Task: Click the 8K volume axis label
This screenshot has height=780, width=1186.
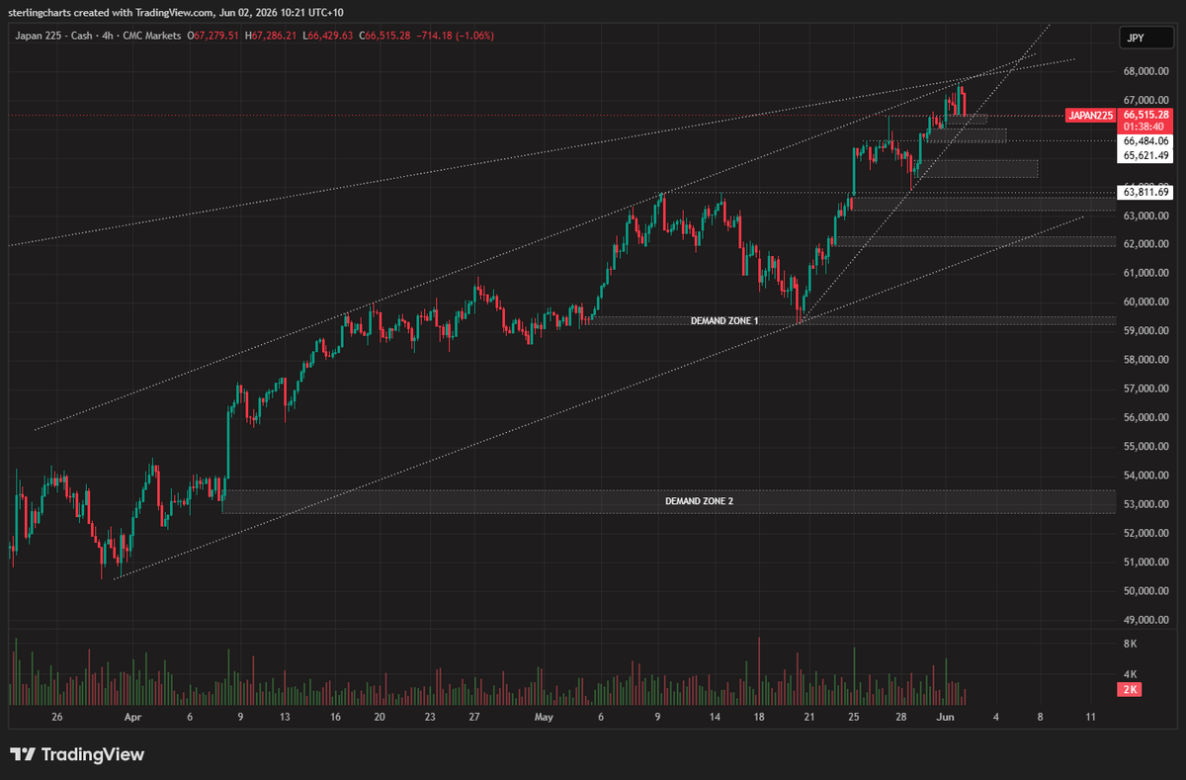Action: pyautogui.click(x=1131, y=644)
